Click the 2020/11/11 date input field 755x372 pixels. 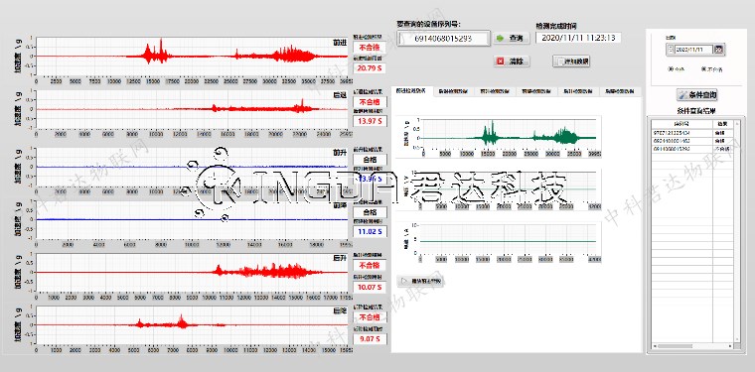(x=693, y=49)
